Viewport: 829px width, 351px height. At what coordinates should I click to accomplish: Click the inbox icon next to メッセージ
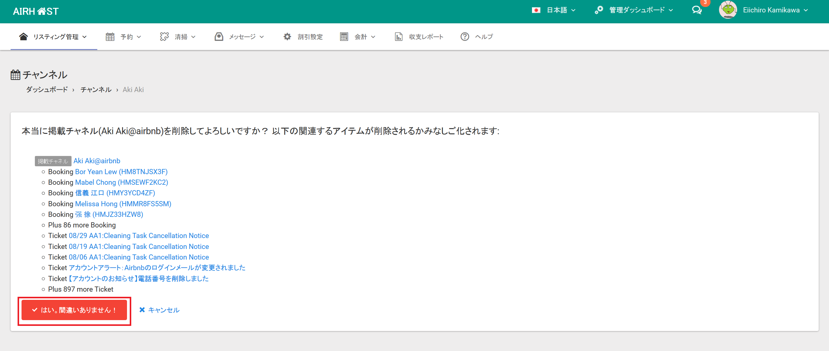coord(219,37)
